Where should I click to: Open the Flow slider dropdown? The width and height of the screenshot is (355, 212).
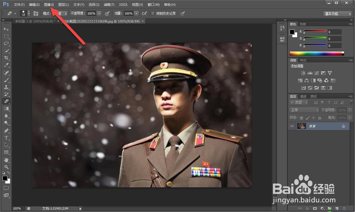coord(136,13)
